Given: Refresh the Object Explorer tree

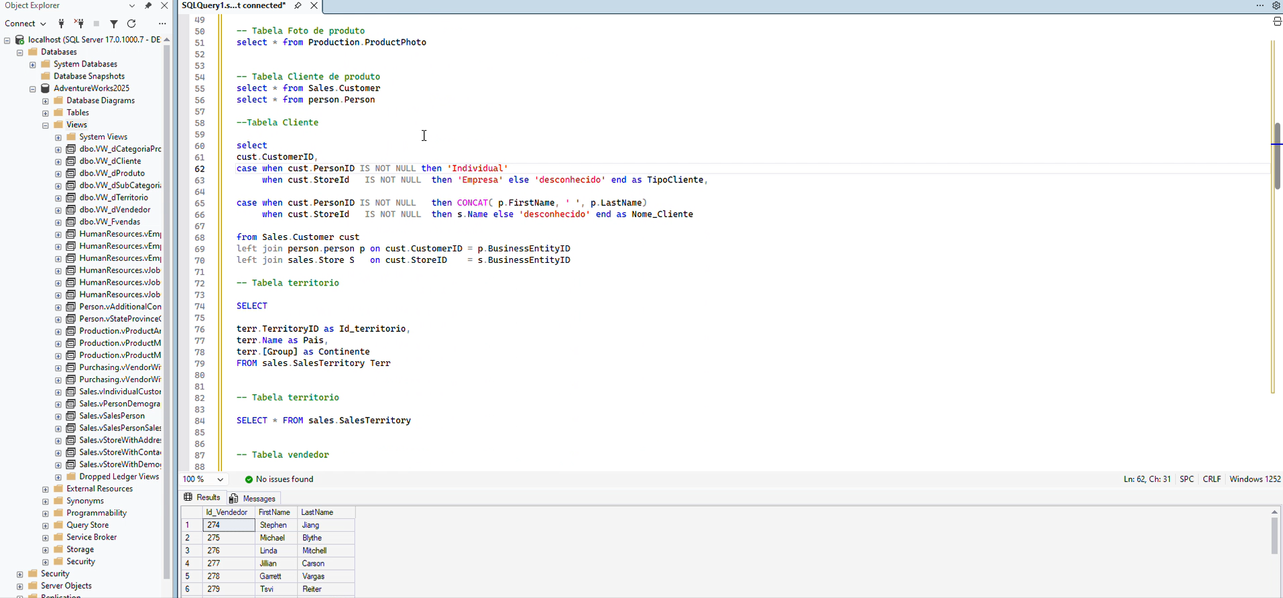Looking at the screenshot, I should pyautogui.click(x=131, y=23).
